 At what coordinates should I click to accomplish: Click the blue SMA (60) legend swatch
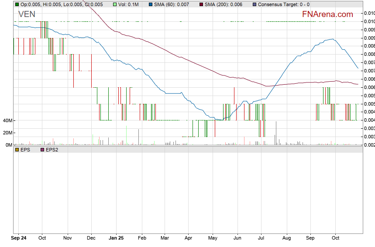click(x=151, y=4)
